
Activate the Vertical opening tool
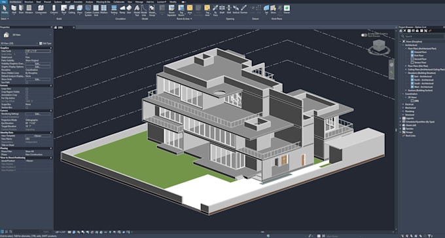[x=236, y=9]
